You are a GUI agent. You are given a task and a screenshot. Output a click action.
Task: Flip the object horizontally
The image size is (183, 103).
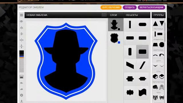tap(21, 27)
